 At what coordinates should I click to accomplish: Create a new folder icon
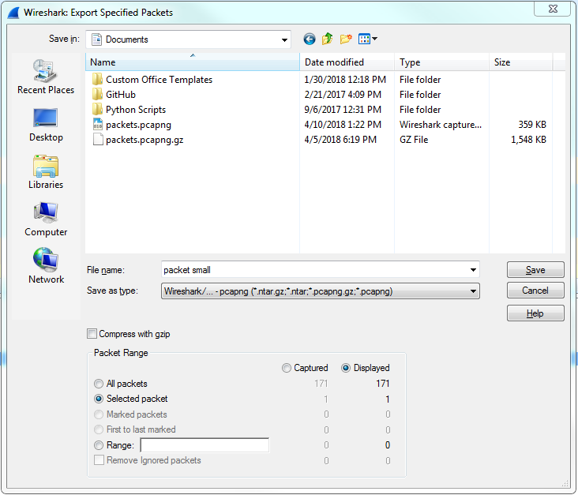point(346,39)
